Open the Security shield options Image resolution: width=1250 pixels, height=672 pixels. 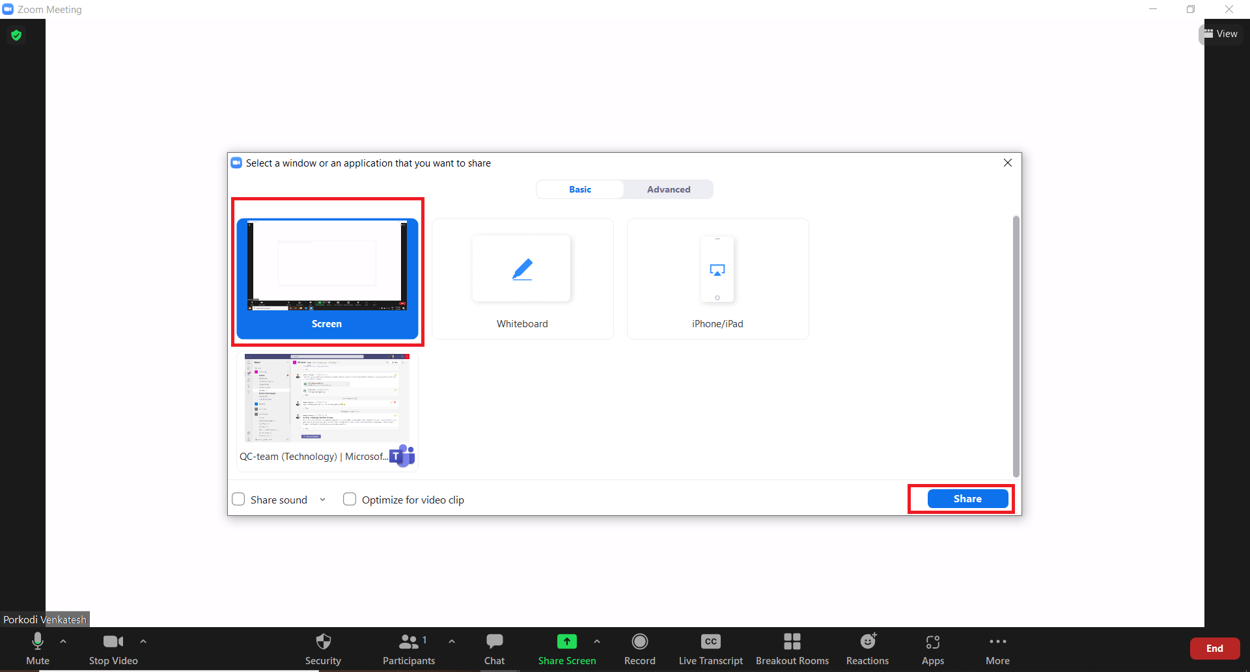coord(323,649)
